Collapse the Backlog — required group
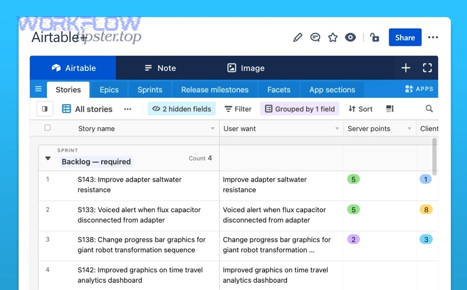The image size is (467, 290). (48, 158)
